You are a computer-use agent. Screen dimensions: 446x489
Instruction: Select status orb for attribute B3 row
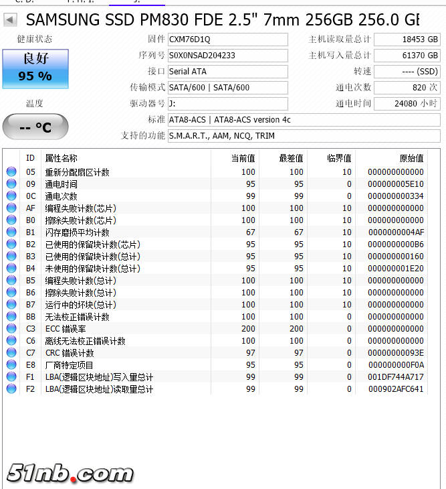click(11, 256)
